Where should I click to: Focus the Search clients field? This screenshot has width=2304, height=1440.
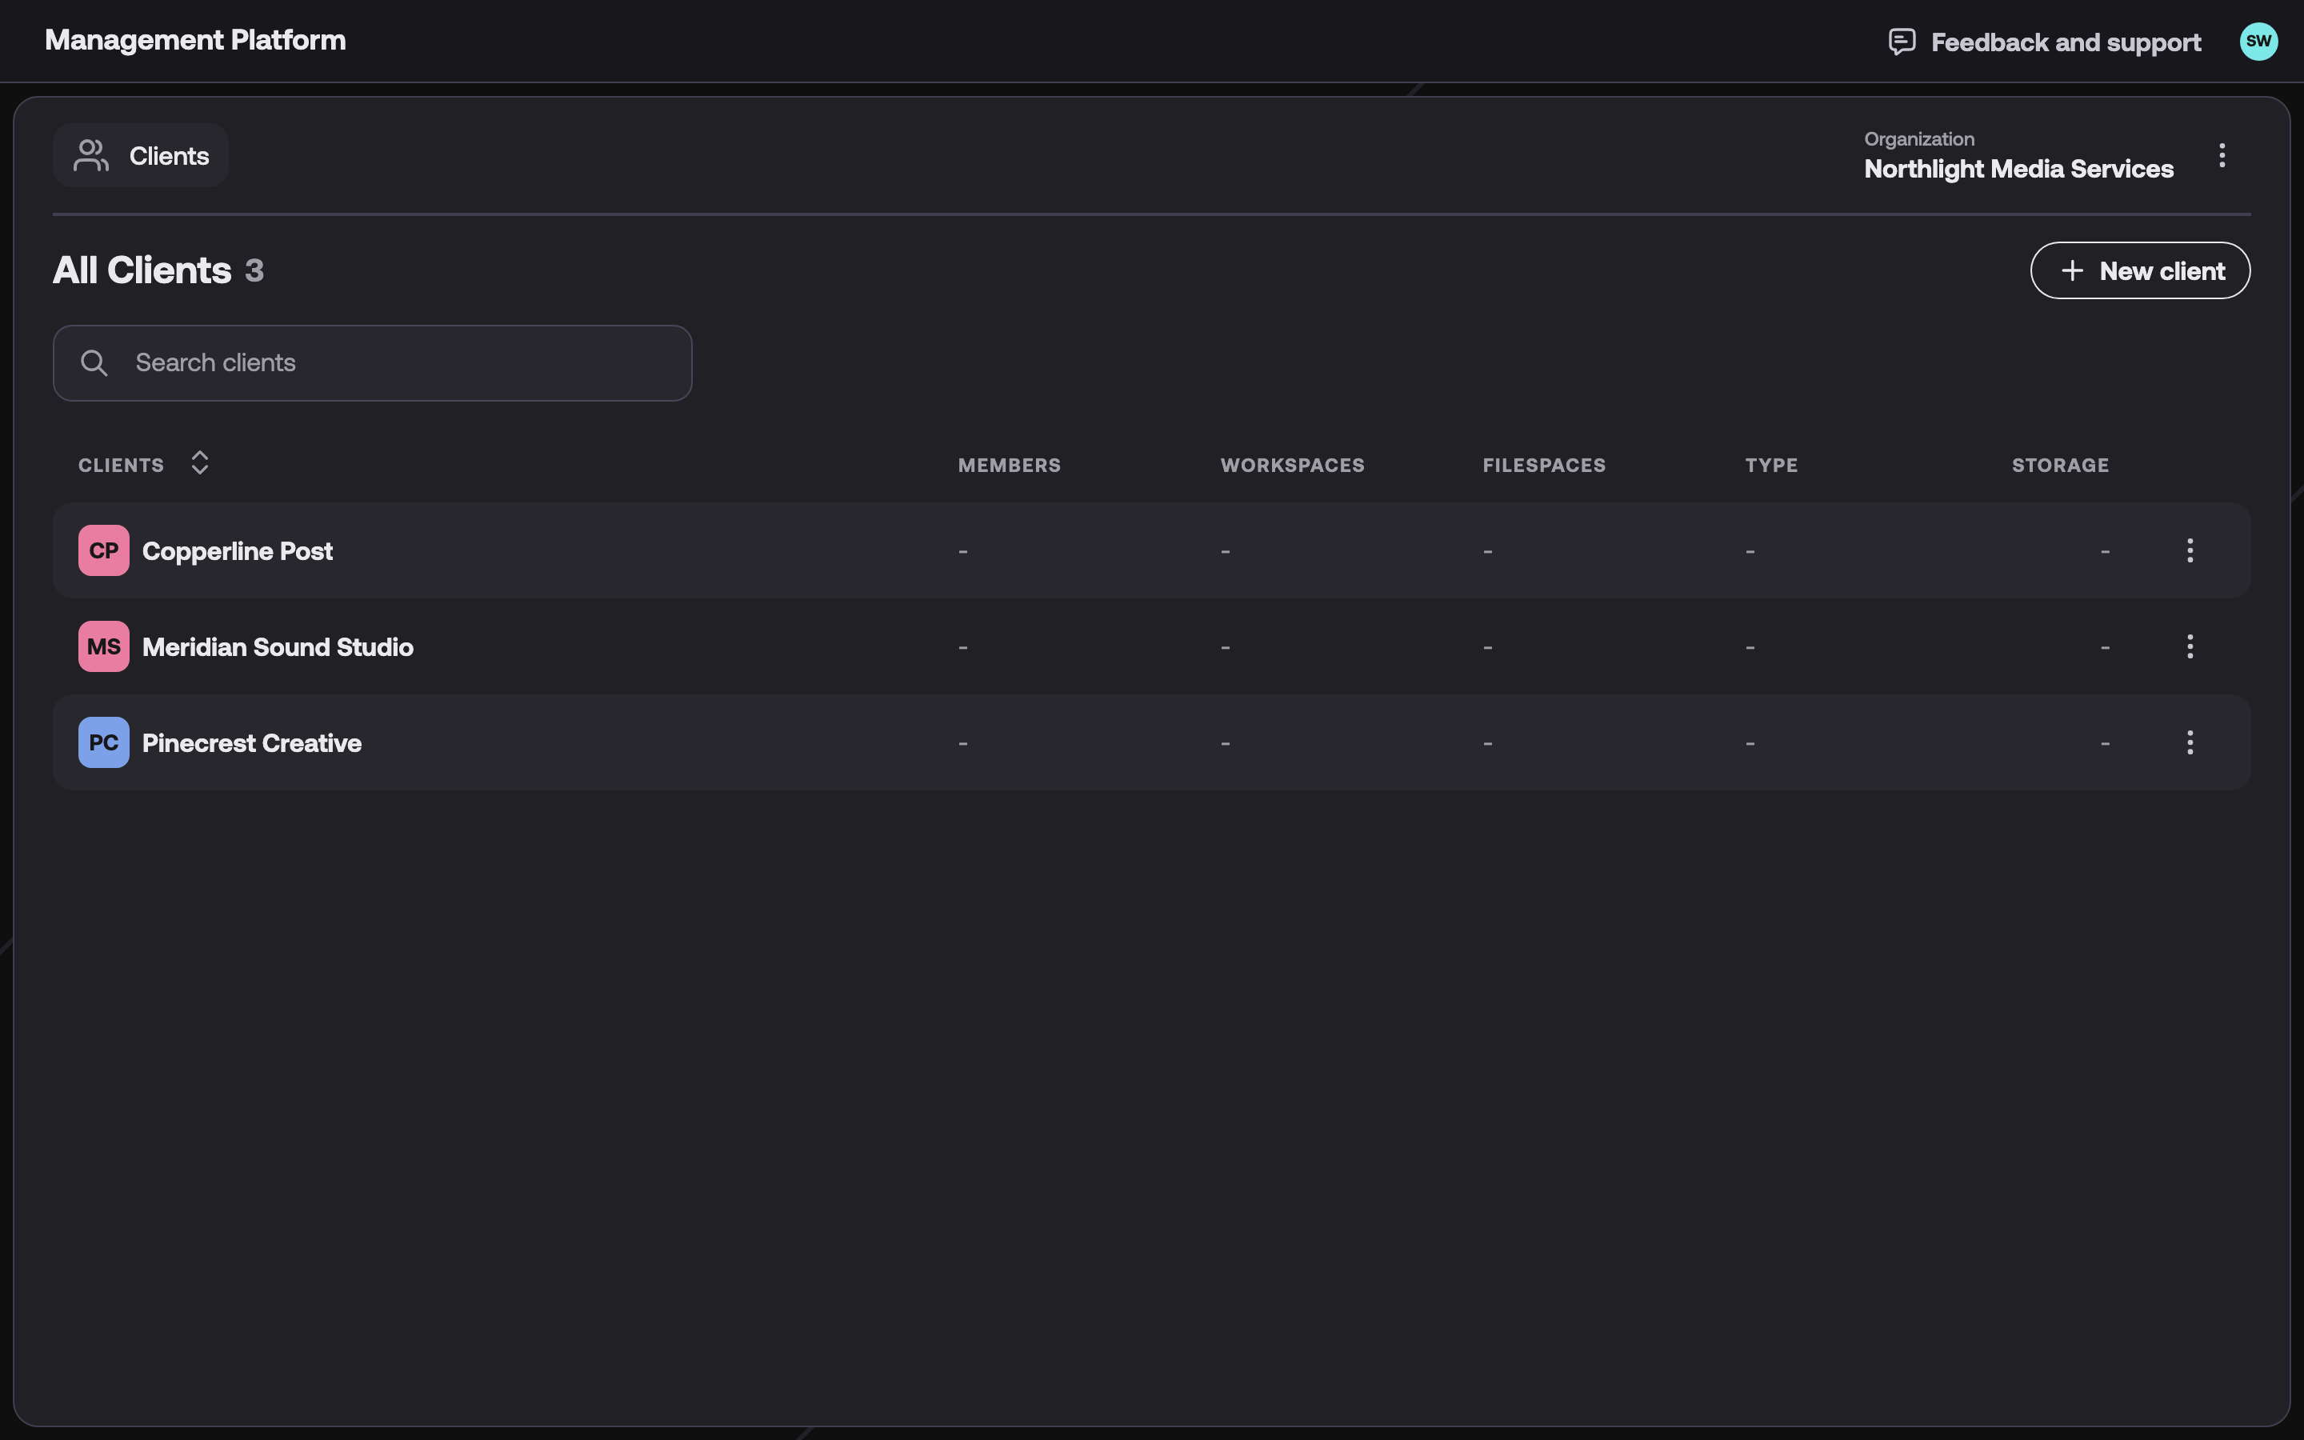click(372, 363)
